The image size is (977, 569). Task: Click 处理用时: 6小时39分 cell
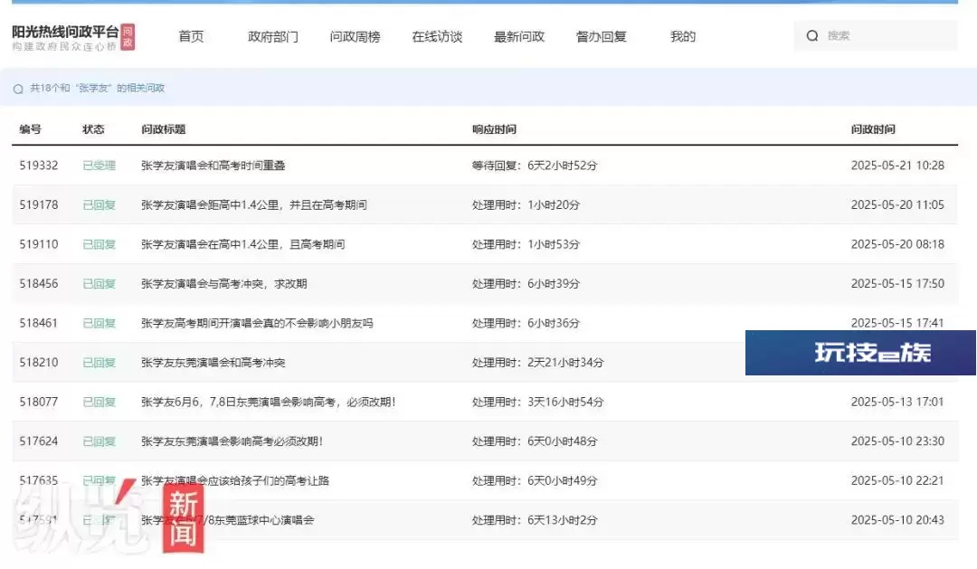coord(526,283)
